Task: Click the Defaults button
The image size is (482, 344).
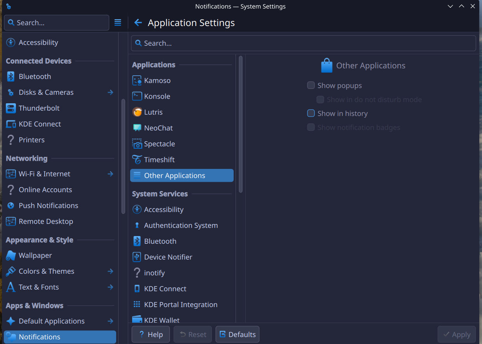Action: [238, 335]
